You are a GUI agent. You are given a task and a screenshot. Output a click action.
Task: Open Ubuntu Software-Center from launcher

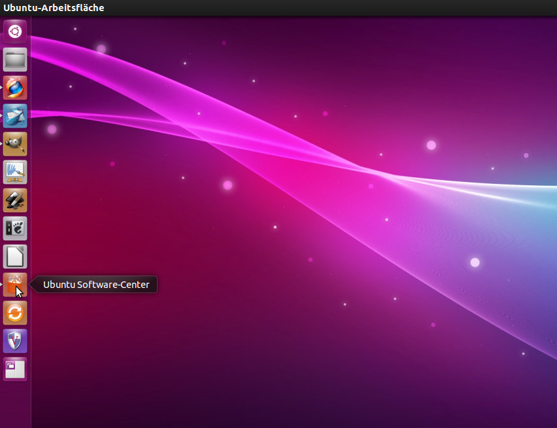pos(15,285)
